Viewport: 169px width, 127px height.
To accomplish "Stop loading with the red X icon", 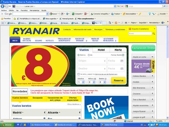I will (x=122, y=6).
